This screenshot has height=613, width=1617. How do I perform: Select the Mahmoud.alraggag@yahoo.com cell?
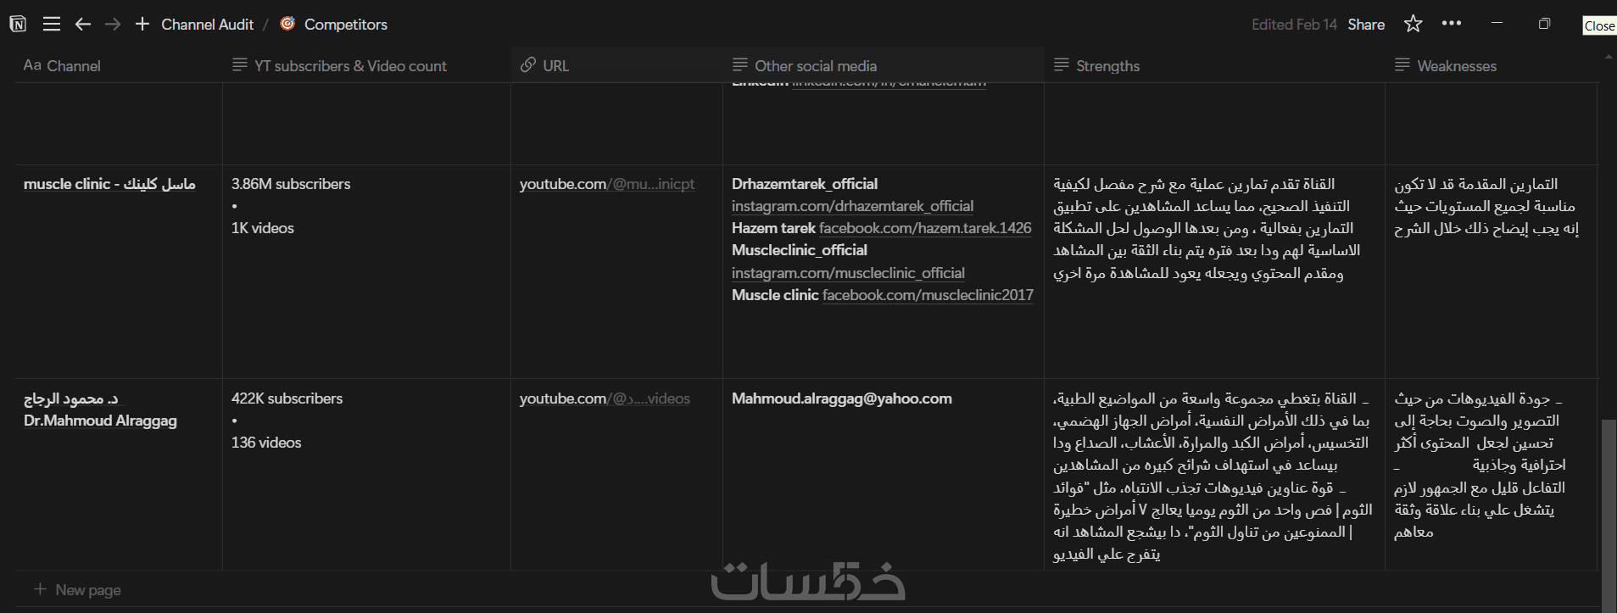coord(842,398)
